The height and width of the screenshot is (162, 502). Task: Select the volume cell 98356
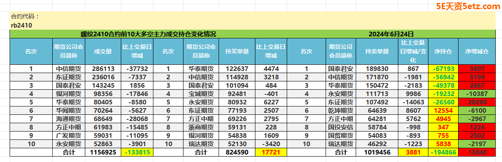(x=103, y=94)
